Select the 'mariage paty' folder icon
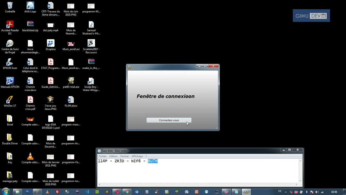The width and height of the screenshot is (346, 195). [x=10, y=177]
